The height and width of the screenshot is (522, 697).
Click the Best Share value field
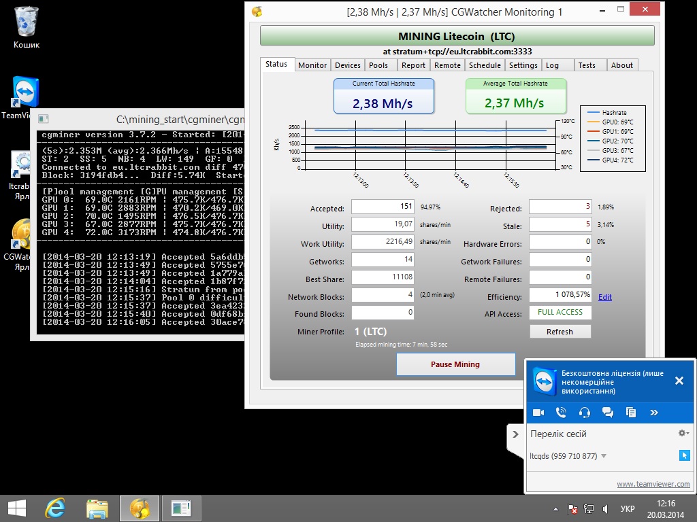coord(383,277)
